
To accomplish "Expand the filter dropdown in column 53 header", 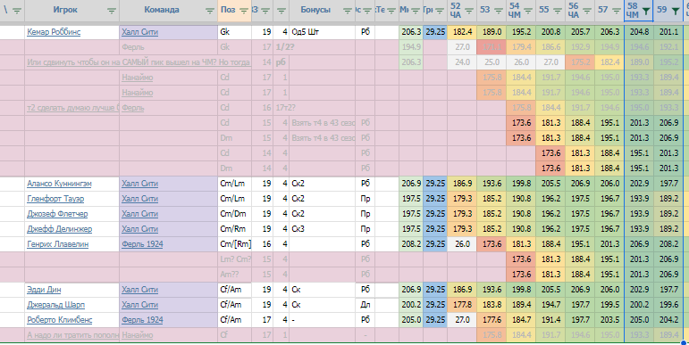I will click(x=499, y=12).
